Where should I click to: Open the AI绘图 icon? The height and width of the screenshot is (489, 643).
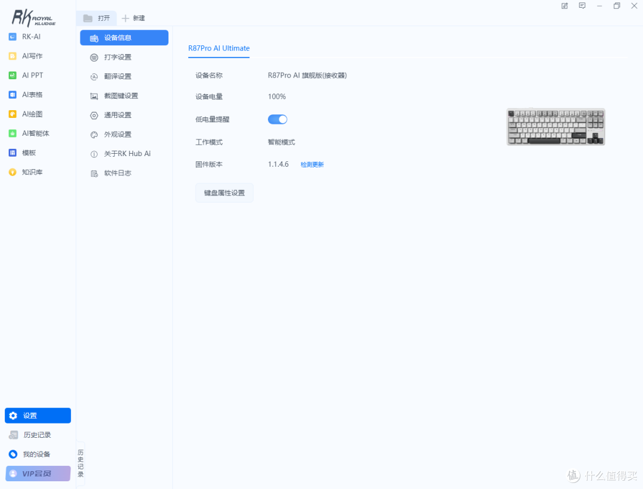pyautogui.click(x=13, y=114)
